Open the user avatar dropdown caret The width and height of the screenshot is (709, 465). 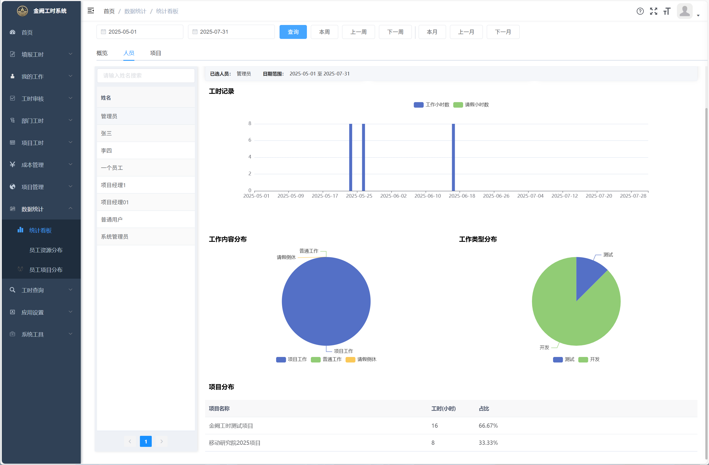(698, 16)
